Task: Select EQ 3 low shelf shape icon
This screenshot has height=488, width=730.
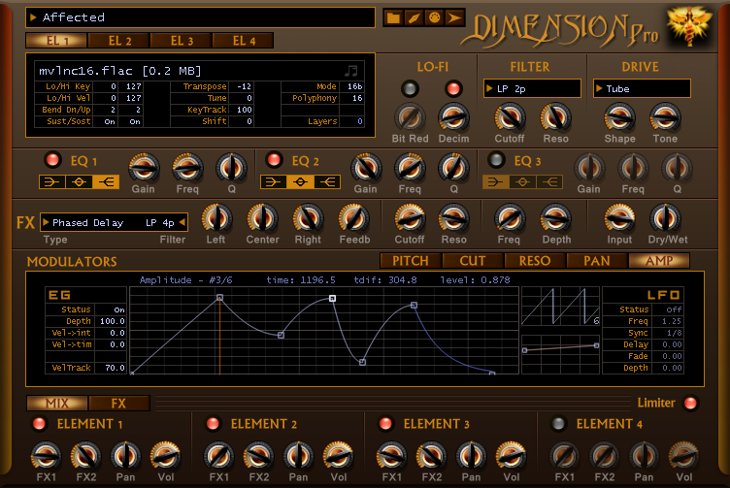Action: tap(495, 181)
